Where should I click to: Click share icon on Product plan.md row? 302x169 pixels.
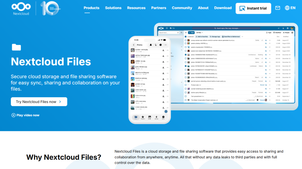(x=266, y=85)
